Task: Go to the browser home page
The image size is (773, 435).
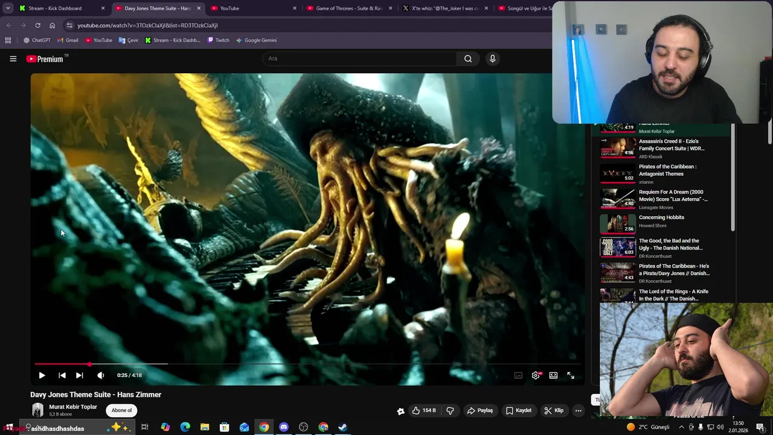Action: 52,25
